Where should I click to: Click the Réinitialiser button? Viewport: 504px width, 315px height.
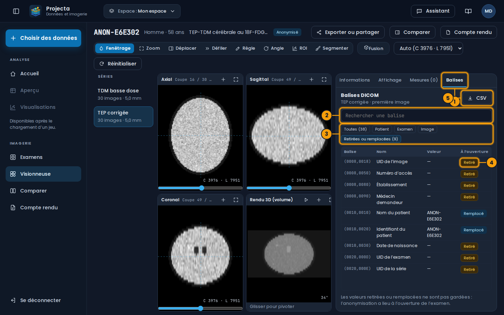pyautogui.click(x=118, y=64)
